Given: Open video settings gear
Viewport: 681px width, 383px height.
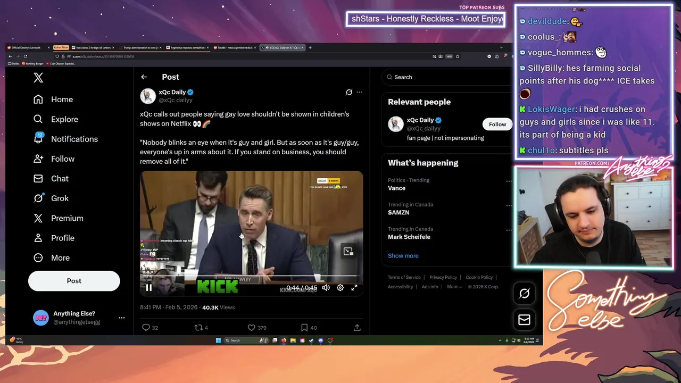Looking at the screenshot, I should click(340, 288).
